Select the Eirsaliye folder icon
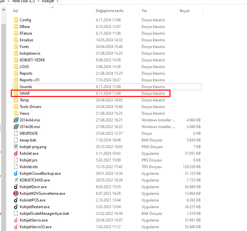Image resolution: width=247 pixels, height=231 pixels. (x=16, y=40)
